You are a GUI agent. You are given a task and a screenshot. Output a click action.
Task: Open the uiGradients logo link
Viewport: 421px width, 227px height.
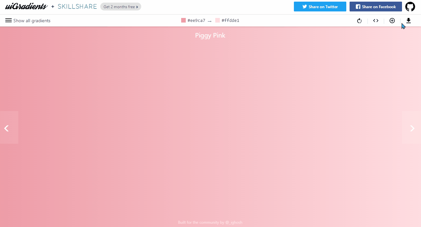27,7
